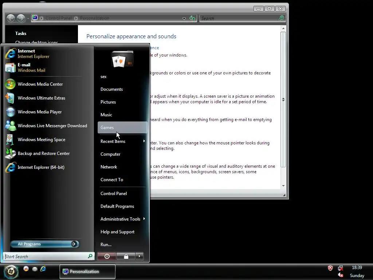Open Windows Live Messenger Download icon
This screenshot has height=280, width=373.
11,126
